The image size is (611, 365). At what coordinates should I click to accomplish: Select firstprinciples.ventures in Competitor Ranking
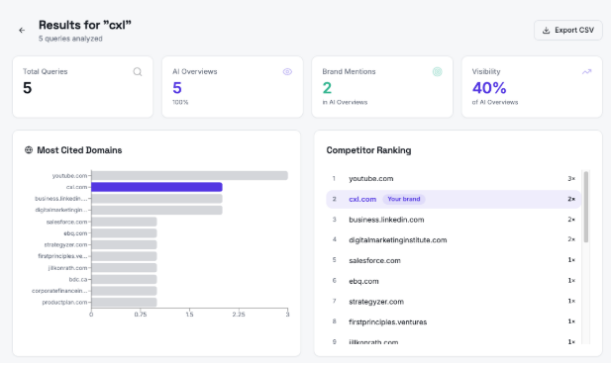tap(454, 321)
